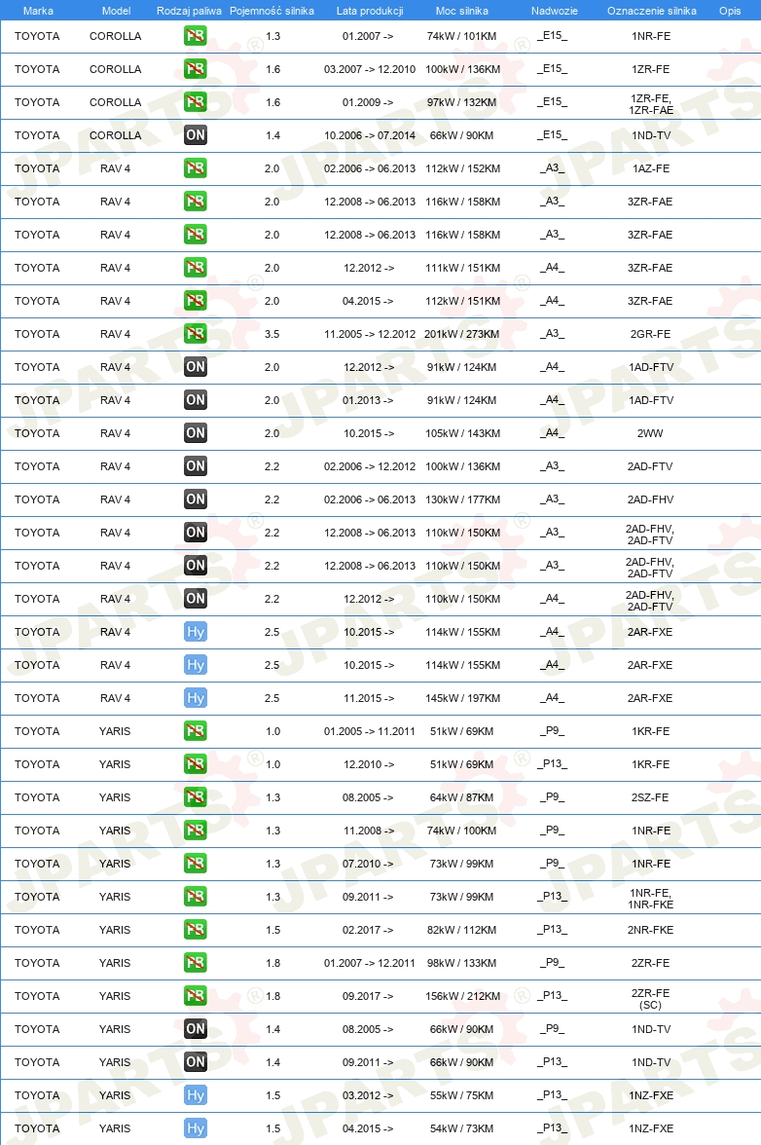Click petrol icon in RAV 4 3.5 2GR-FE row

[195, 334]
